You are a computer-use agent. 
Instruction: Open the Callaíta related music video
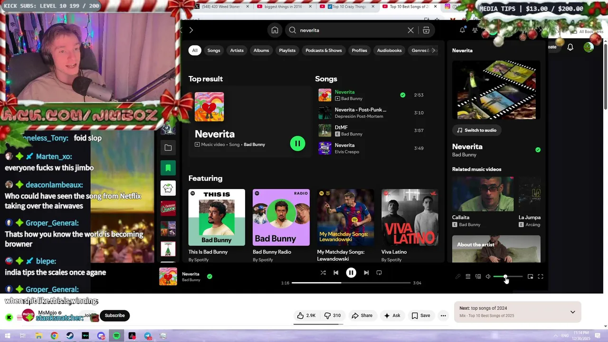point(483,202)
